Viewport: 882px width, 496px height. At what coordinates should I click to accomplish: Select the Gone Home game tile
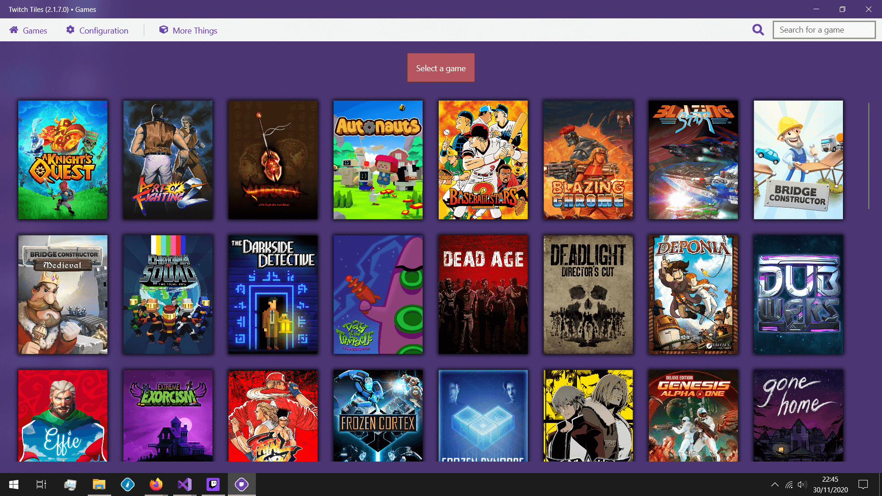pyautogui.click(x=798, y=416)
